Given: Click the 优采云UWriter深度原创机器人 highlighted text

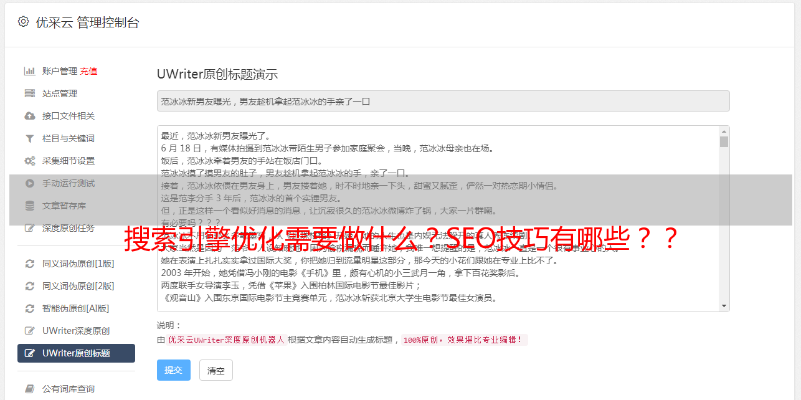Looking at the screenshot, I should coord(226,340).
